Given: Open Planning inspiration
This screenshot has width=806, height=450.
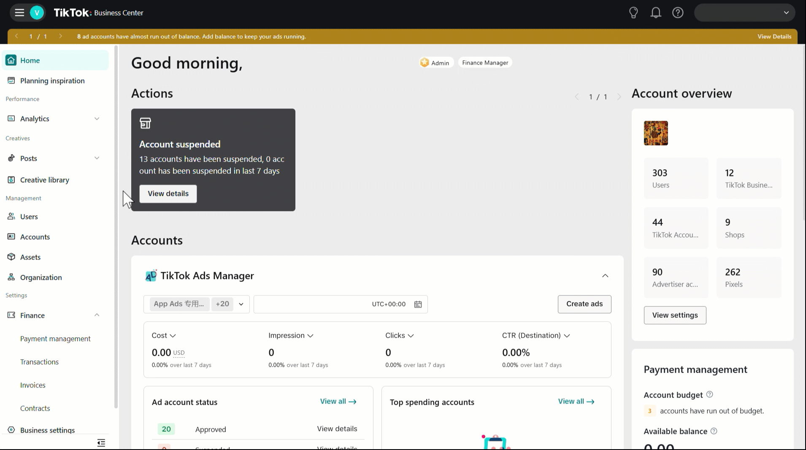Looking at the screenshot, I should (52, 80).
